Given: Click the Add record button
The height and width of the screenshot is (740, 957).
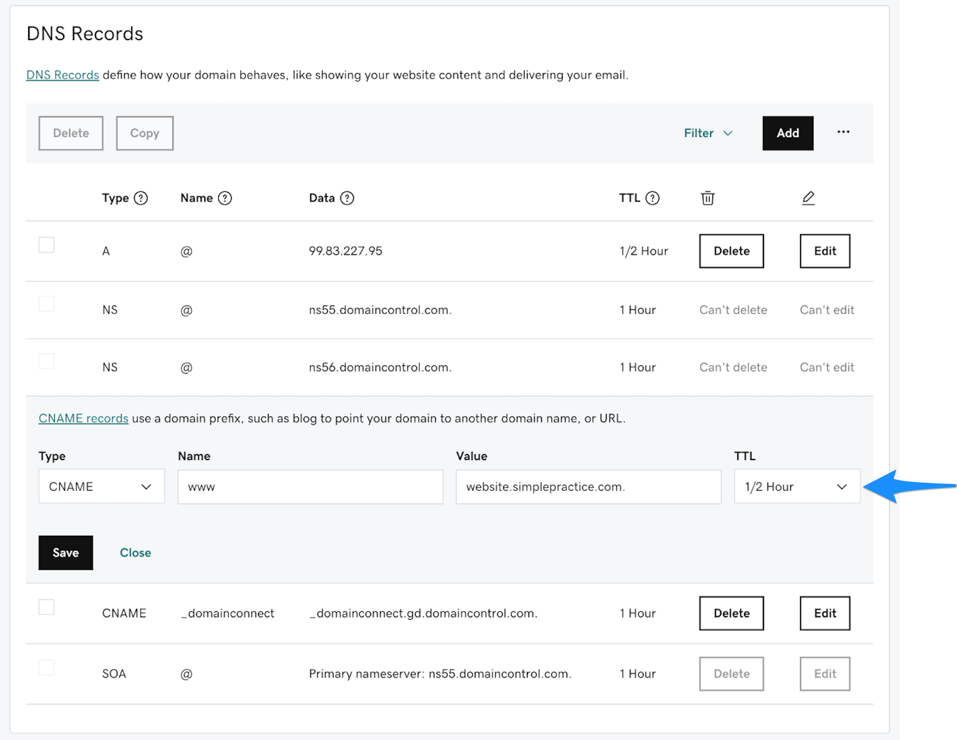Looking at the screenshot, I should pos(788,133).
